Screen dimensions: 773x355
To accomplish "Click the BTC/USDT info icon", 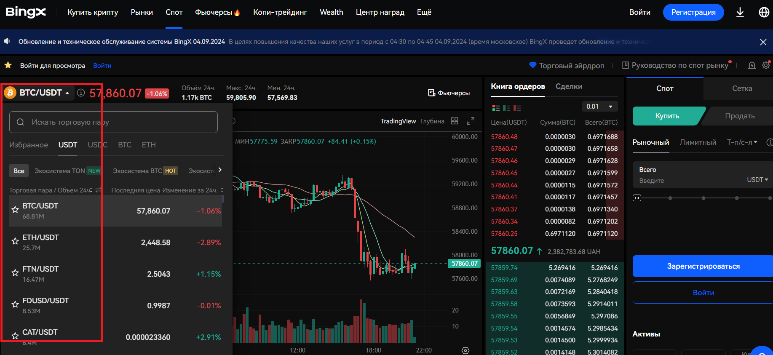I will (81, 93).
